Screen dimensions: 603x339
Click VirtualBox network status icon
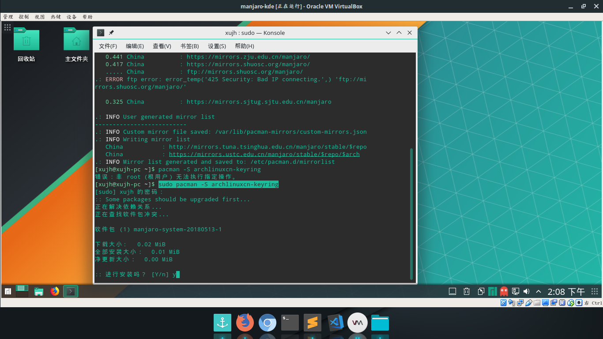pos(520,303)
